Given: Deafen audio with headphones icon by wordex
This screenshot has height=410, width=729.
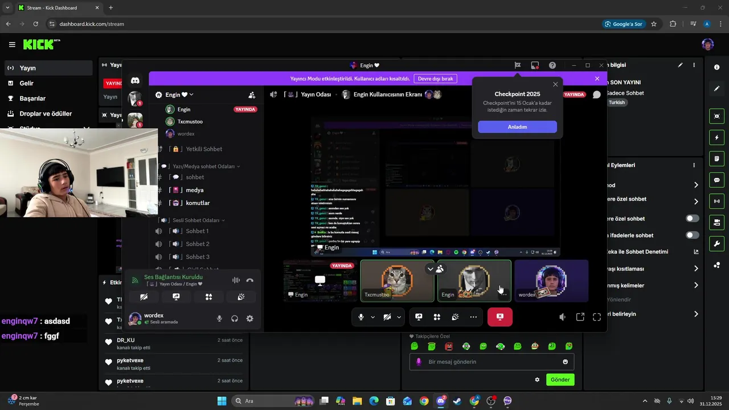Looking at the screenshot, I should [x=235, y=318].
